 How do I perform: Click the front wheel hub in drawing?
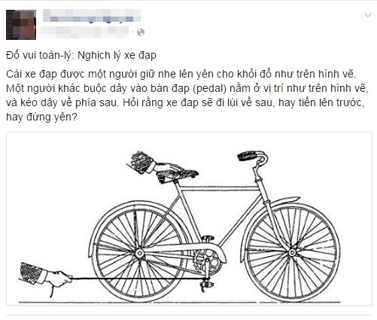click(x=292, y=252)
